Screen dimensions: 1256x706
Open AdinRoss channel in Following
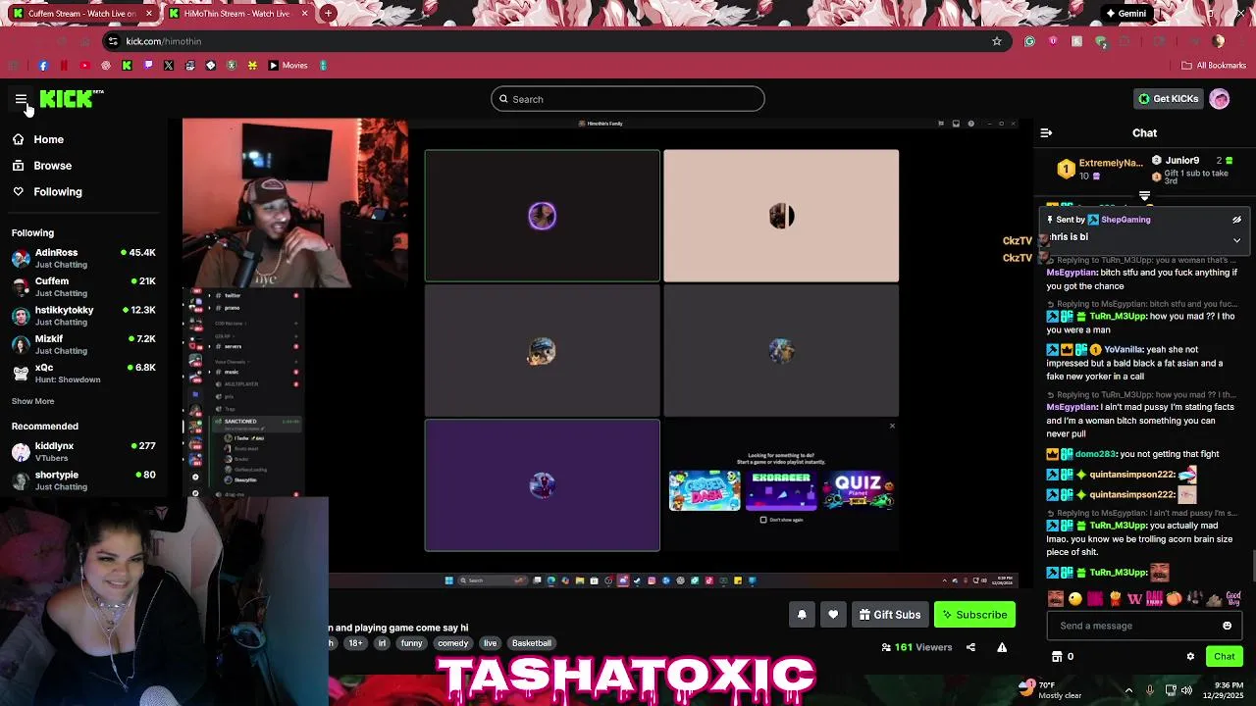(83, 258)
